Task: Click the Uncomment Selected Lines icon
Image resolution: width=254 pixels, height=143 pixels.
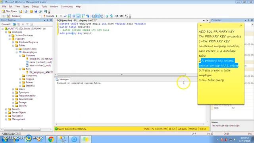Action: (x=111, y=16)
